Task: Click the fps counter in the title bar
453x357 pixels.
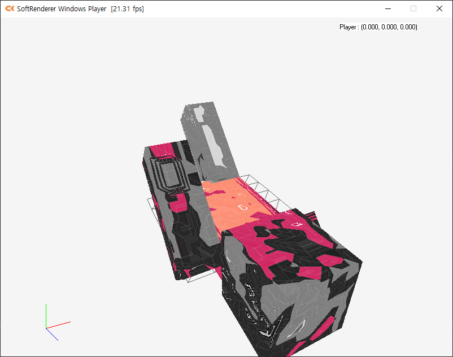Action: pos(127,9)
